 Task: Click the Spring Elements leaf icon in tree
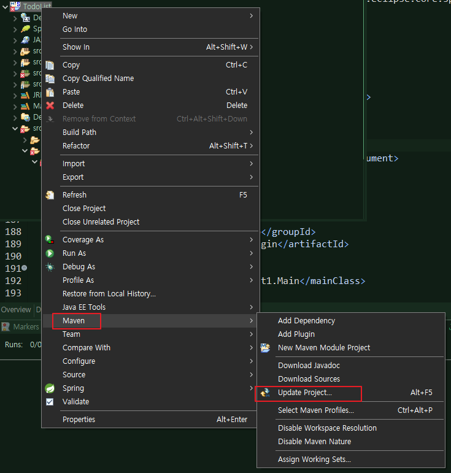click(x=25, y=29)
